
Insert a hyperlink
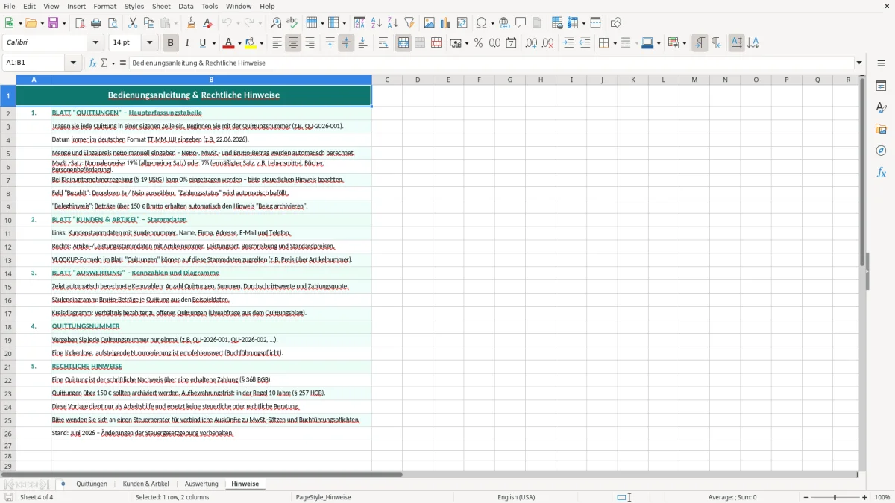pos(504,23)
